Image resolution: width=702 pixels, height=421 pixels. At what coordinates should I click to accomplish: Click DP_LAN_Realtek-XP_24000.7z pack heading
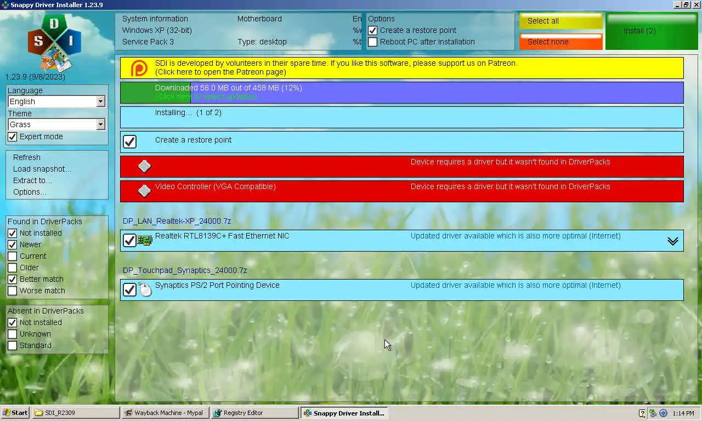[x=177, y=221]
